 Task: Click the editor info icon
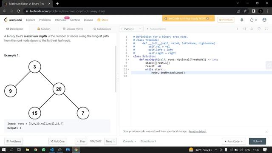click(x=237, y=29)
